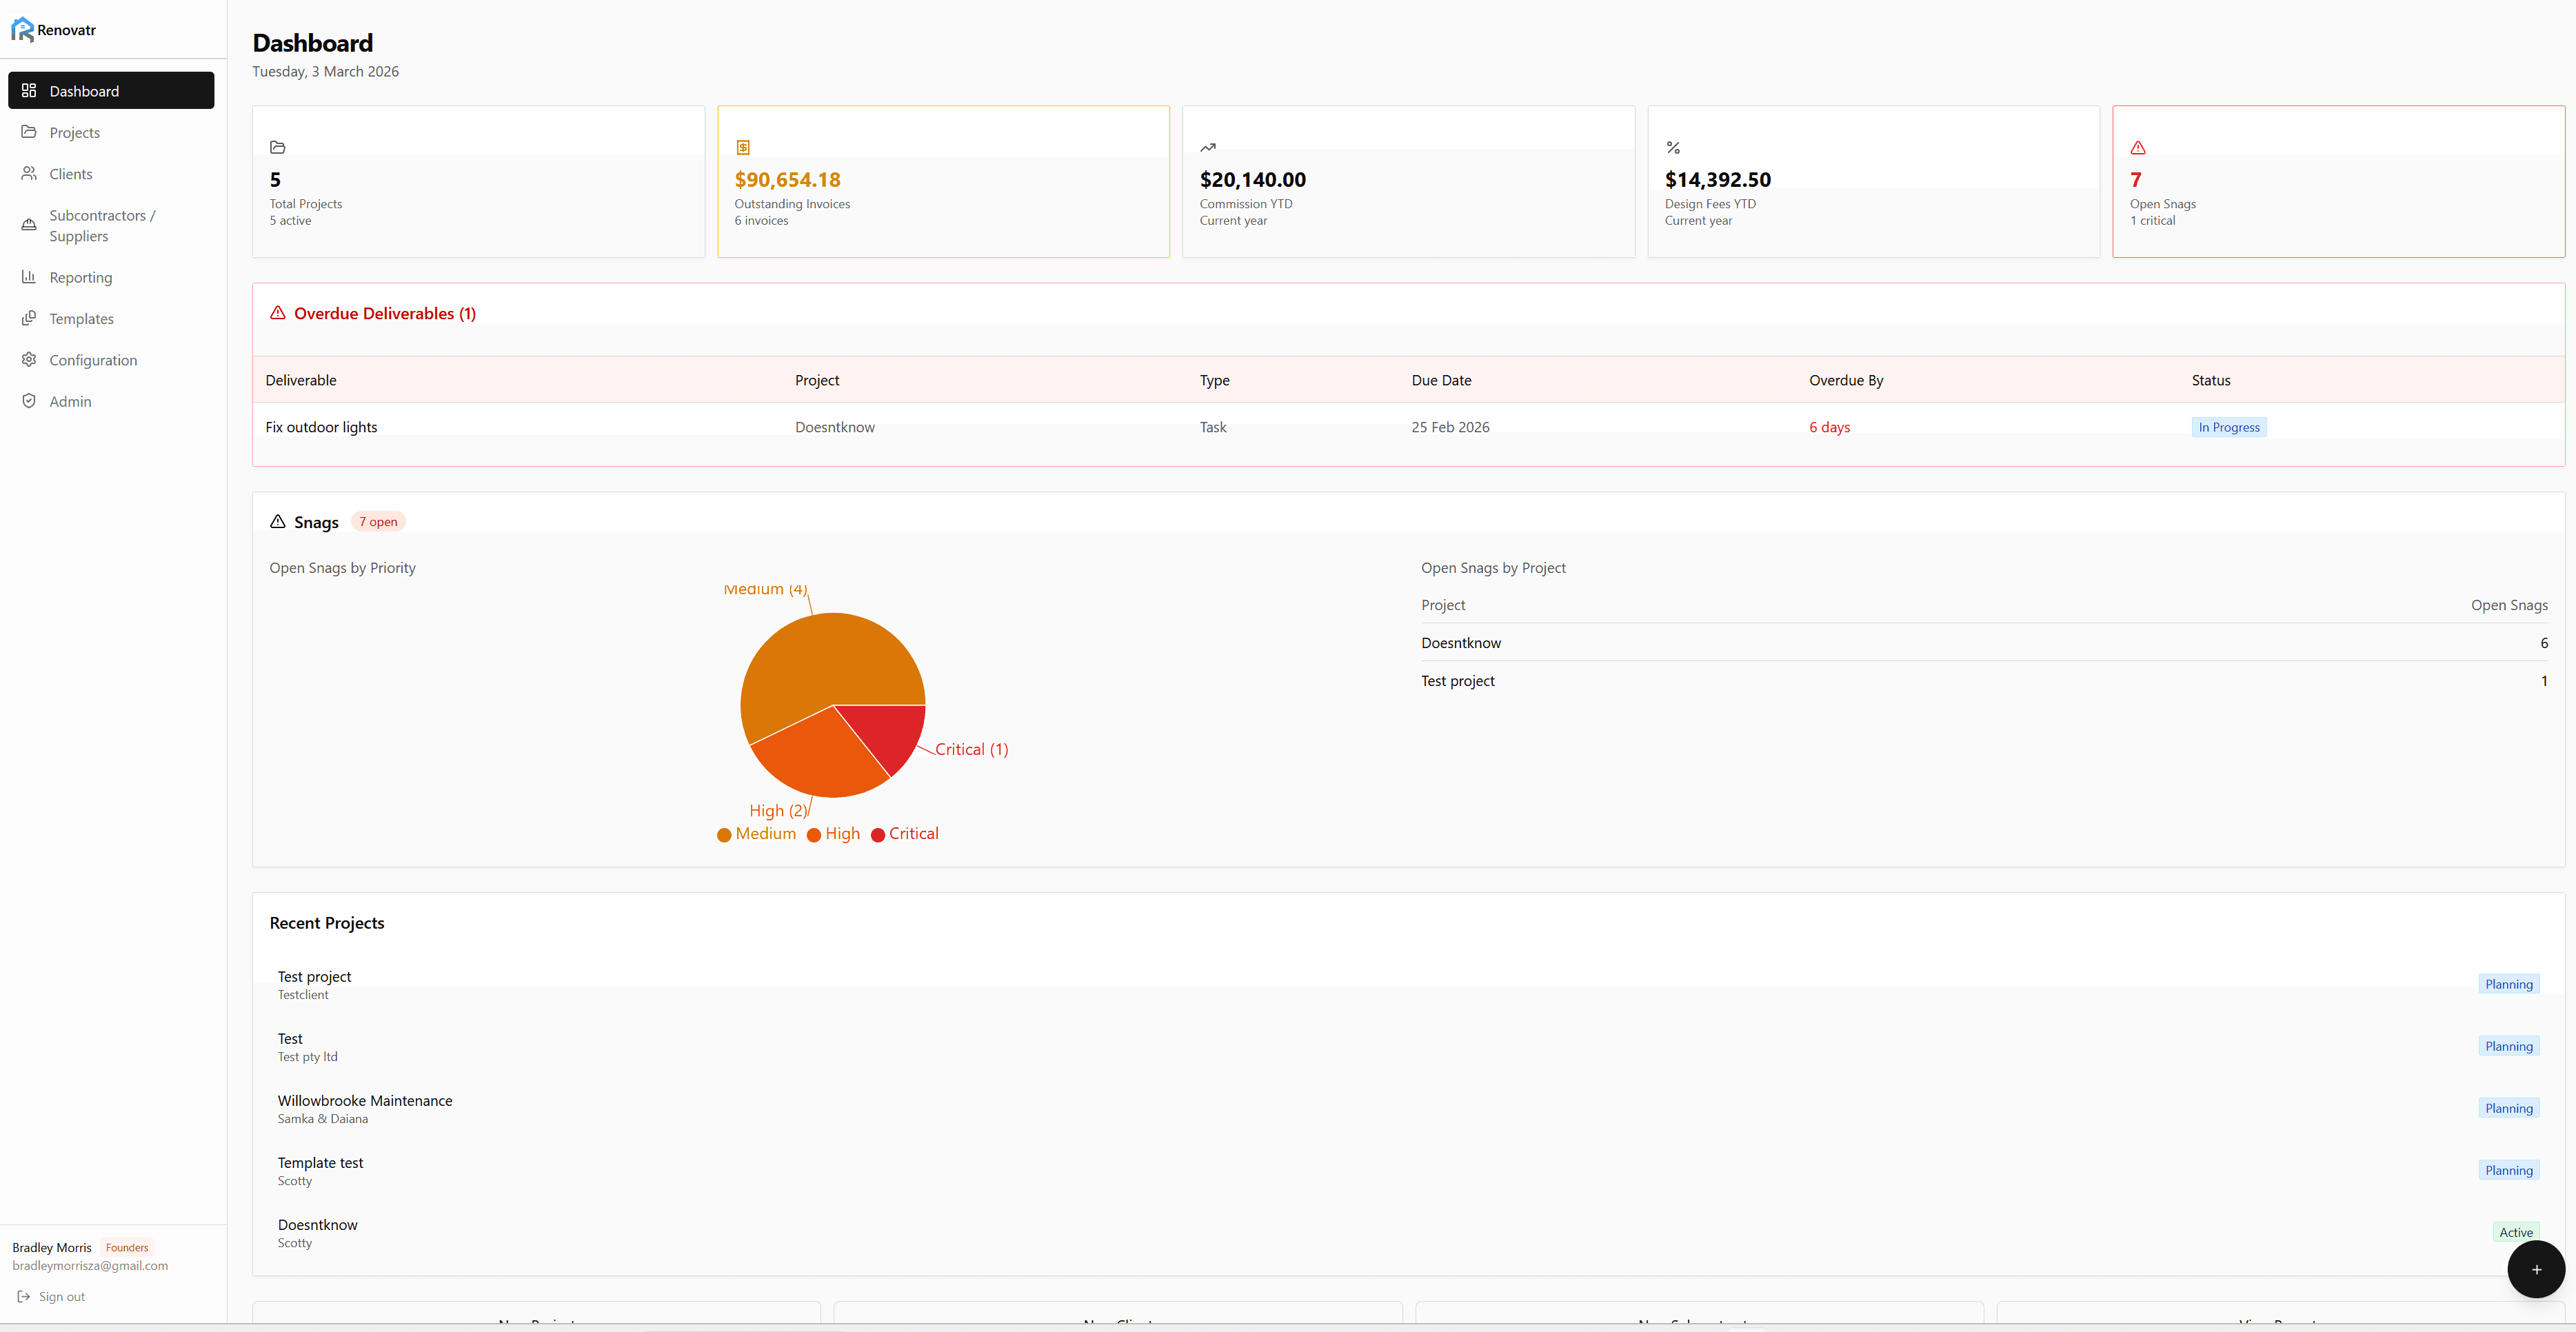Image resolution: width=2576 pixels, height=1332 pixels.
Task: Toggle the High priority legend item
Action: pos(832,834)
